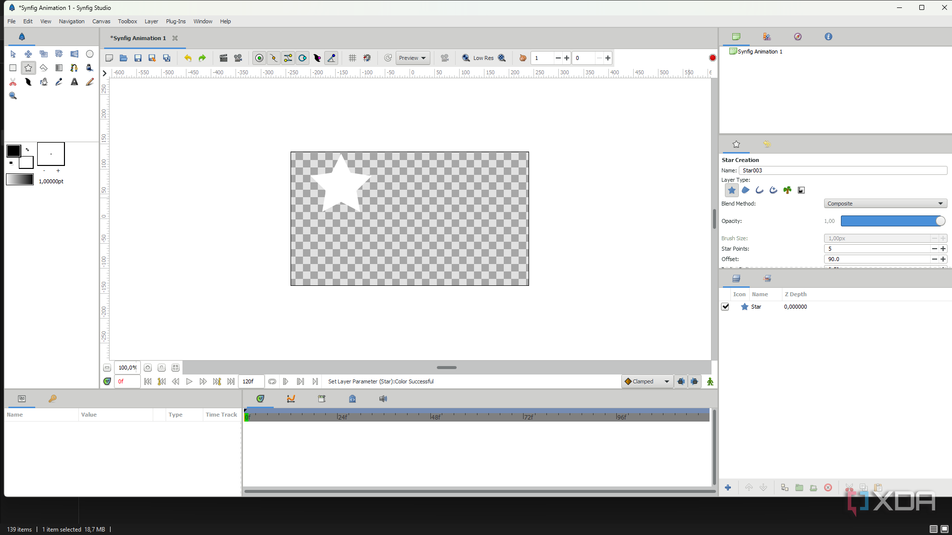Select the Star layer row
The width and height of the screenshot is (952, 535).
835,307
